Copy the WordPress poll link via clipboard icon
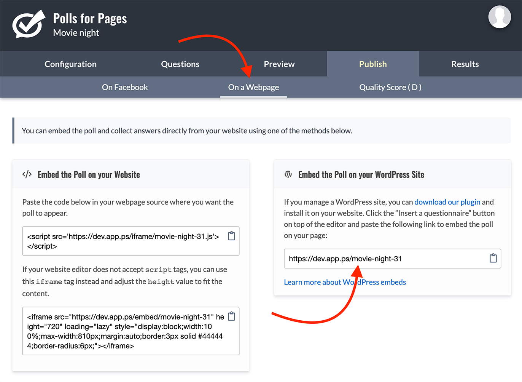 click(x=493, y=258)
